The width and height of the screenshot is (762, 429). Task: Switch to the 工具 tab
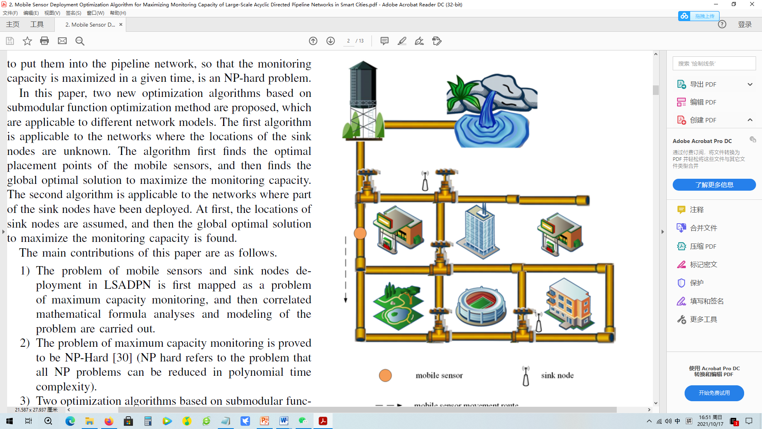[37, 25]
